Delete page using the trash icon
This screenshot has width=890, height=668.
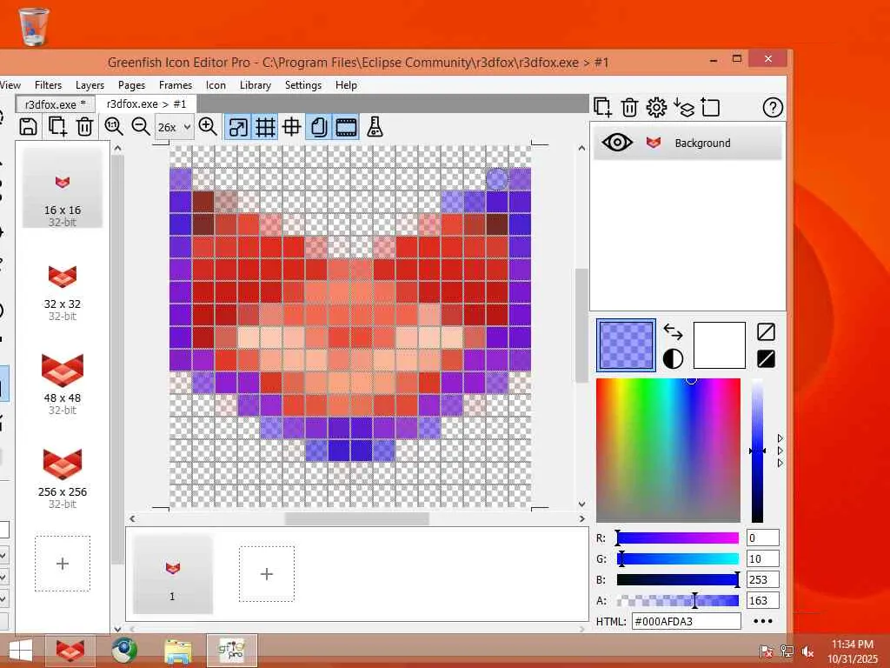[84, 127]
